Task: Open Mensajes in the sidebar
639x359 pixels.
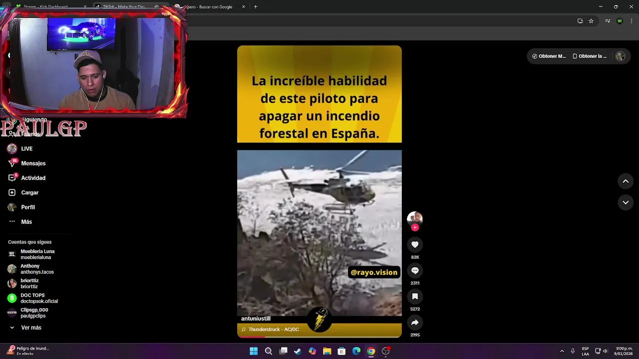Action: pos(33,163)
